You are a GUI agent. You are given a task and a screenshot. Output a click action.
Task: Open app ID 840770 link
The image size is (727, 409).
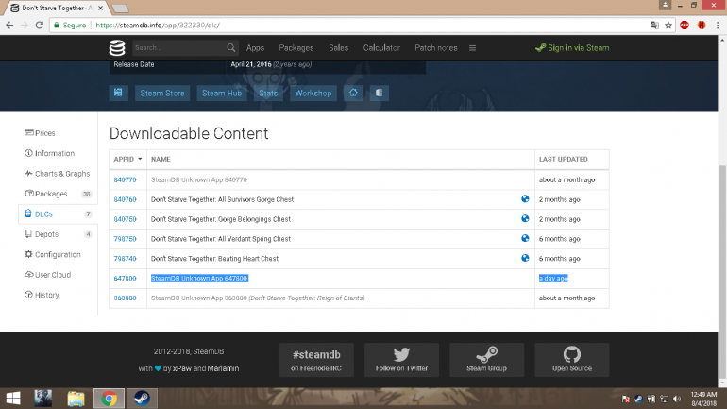click(x=126, y=179)
